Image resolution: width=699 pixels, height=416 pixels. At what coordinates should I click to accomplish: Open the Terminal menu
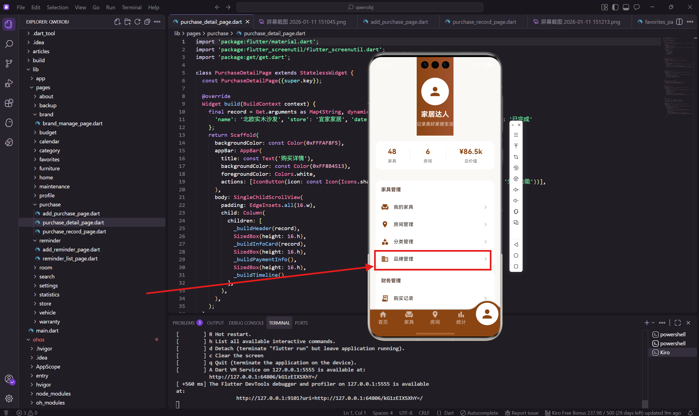pos(132,7)
